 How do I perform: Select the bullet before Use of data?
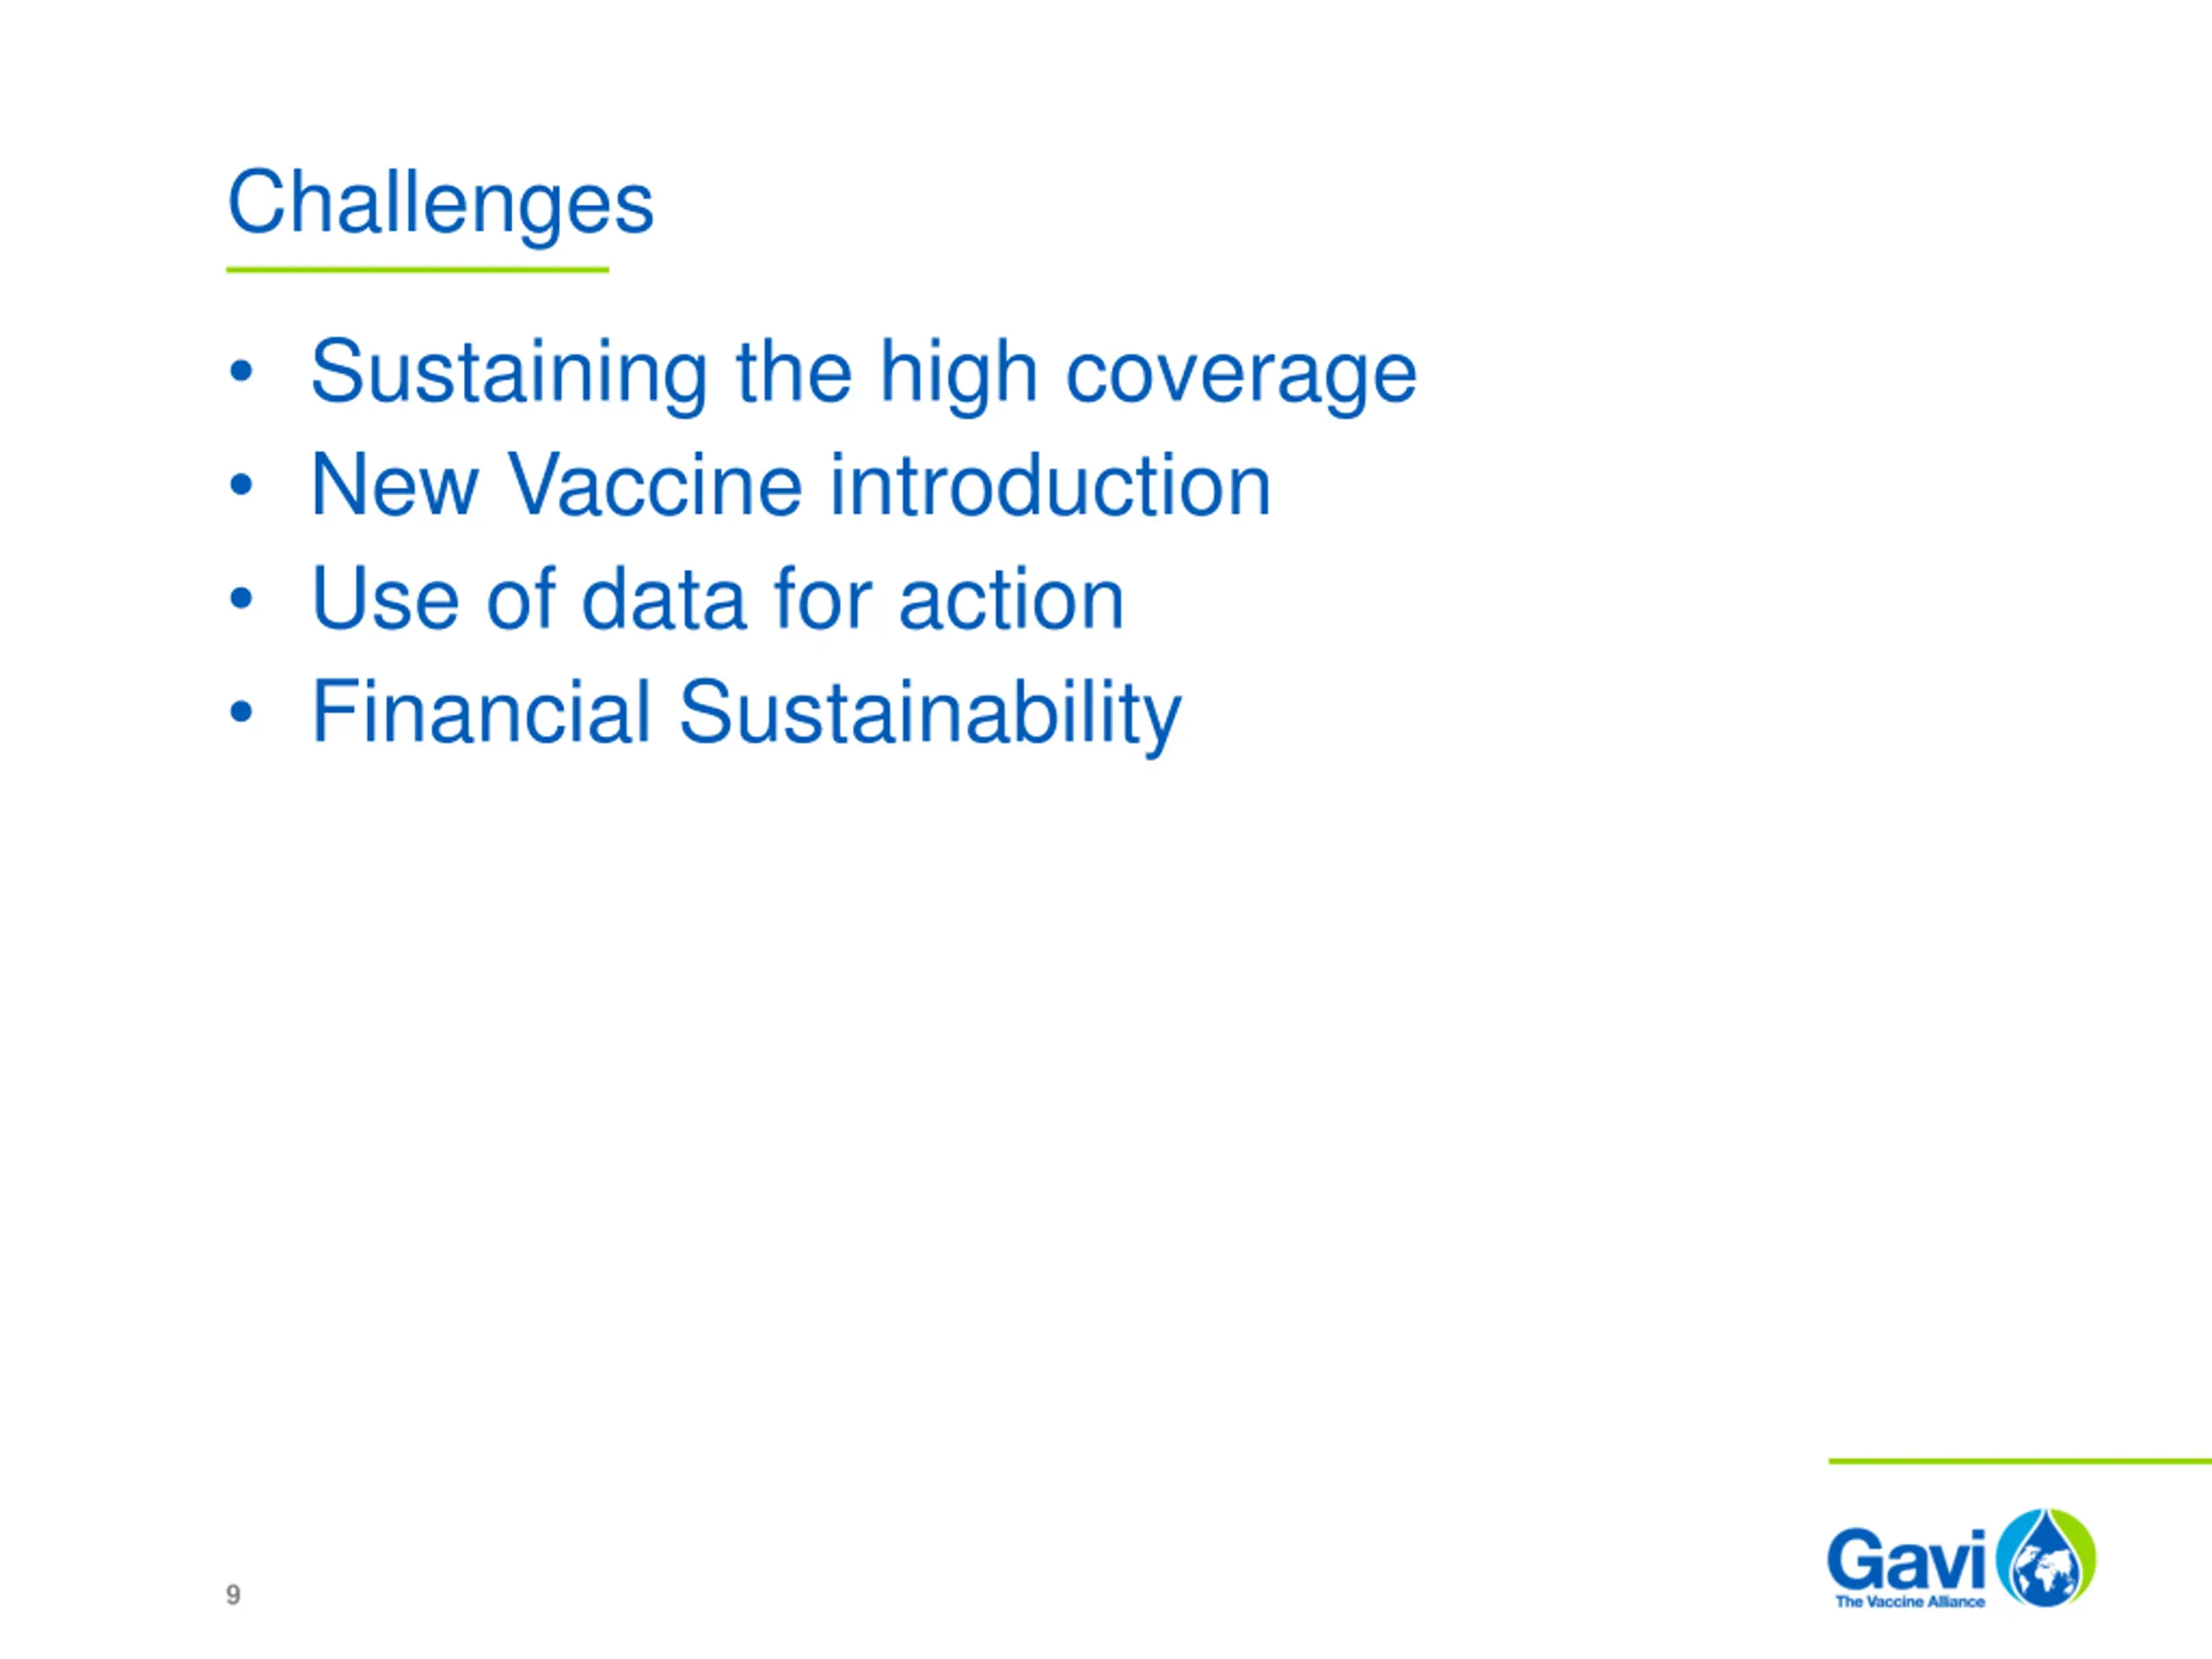(241, 598)
